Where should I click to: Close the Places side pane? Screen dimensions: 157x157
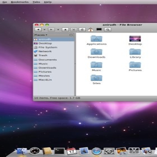tap(71, 35)
